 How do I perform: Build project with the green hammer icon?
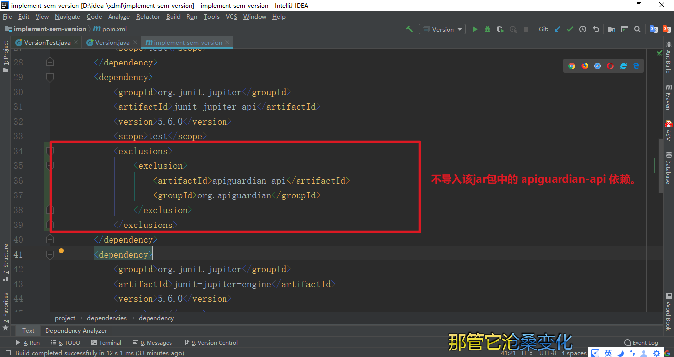[x=410, y=29]
